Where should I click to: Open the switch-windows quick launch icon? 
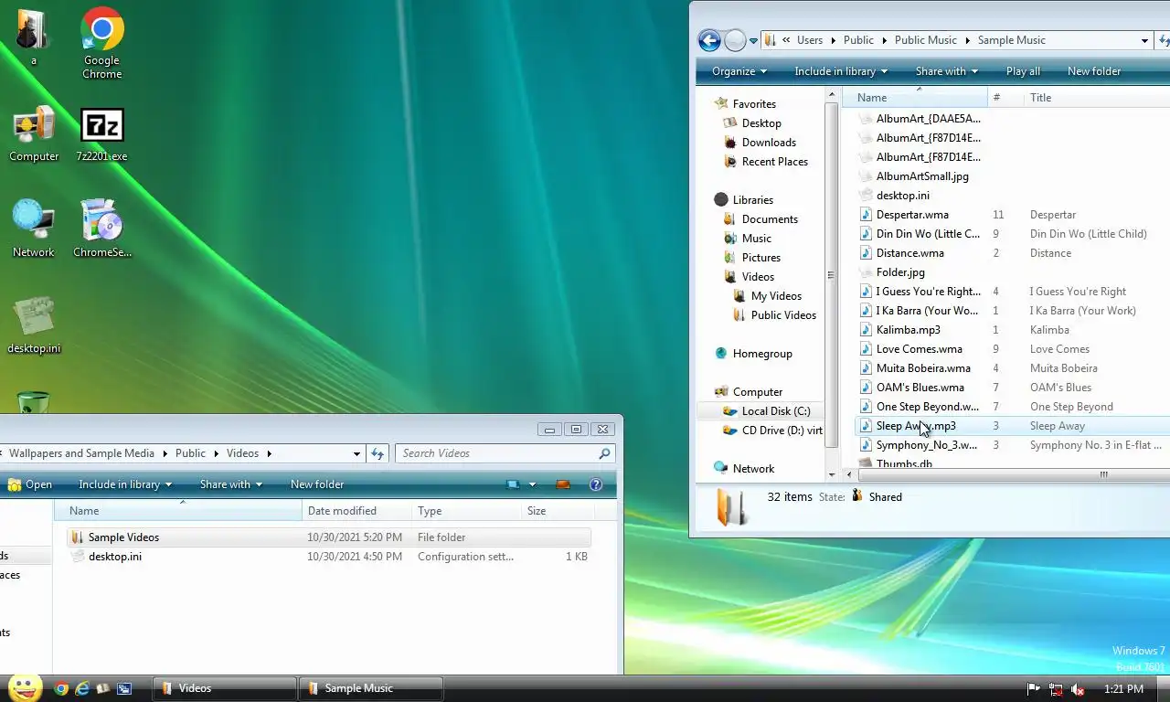coord(124,688)
